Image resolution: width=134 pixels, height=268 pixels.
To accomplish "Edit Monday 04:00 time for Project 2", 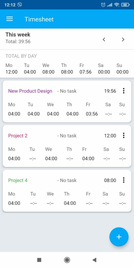I will [14, 158].
